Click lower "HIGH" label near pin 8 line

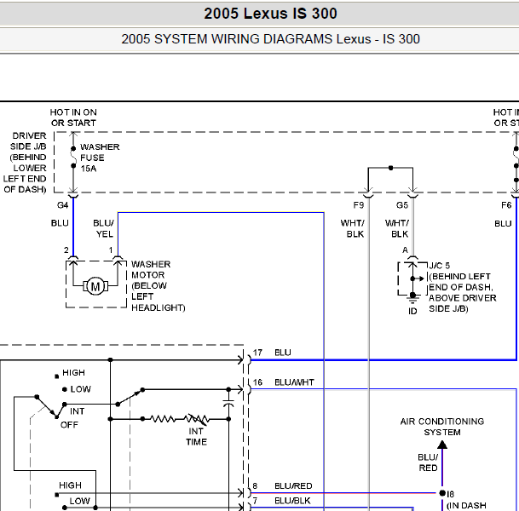click(70, 485)
